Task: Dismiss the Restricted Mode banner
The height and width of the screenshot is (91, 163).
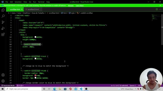Action: pos(160,6)
